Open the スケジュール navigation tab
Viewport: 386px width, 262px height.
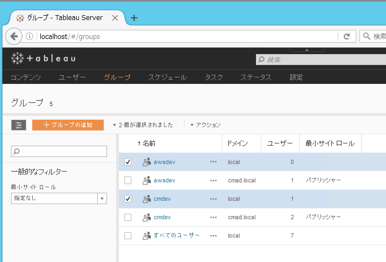167,77
